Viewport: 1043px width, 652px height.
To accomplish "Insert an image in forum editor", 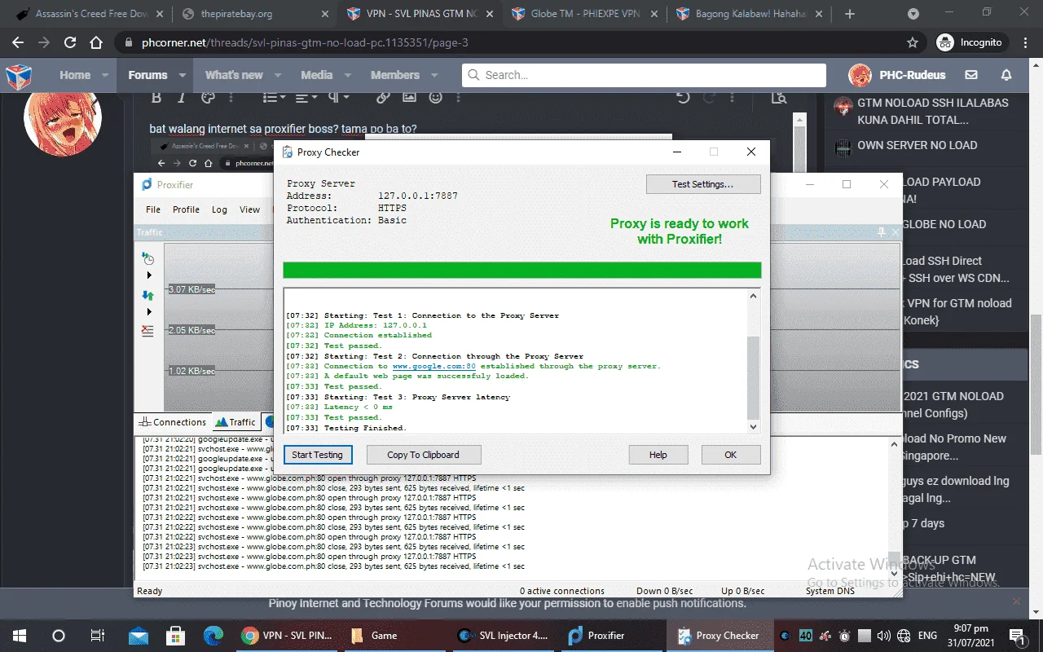I will point(409,98).
